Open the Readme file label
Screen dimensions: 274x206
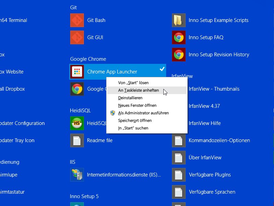[100, 140]
